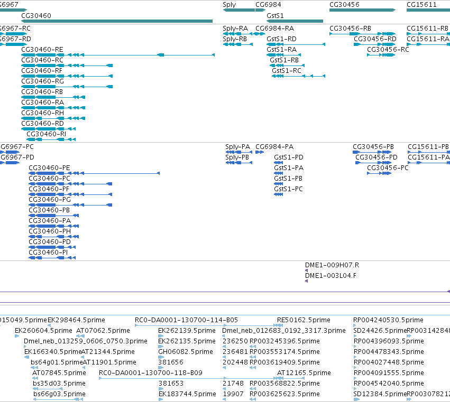
Task: Select EST EK183744.5prime
Action: coord(187,394)
